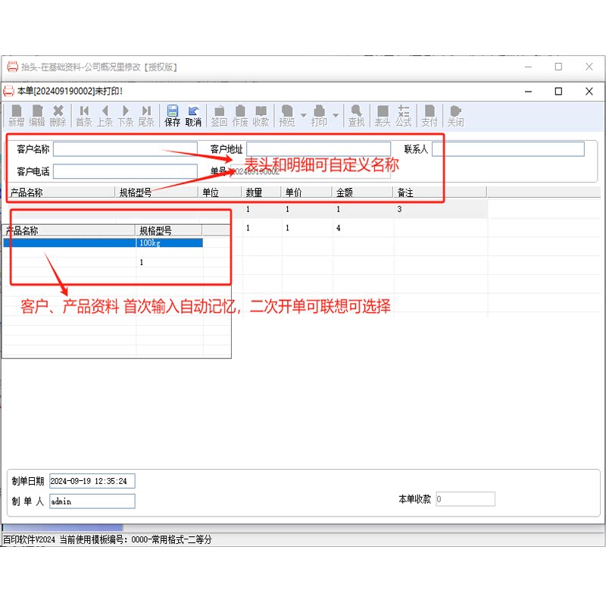Screen dimensions: 606x606
Task: Click the 收款 (collect payment) icon
Action: pyautogui.click(x=261, y=115)
